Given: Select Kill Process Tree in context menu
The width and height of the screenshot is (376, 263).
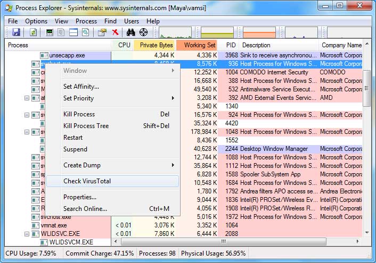Looking at the screenshot, I should tap(112, 126).
